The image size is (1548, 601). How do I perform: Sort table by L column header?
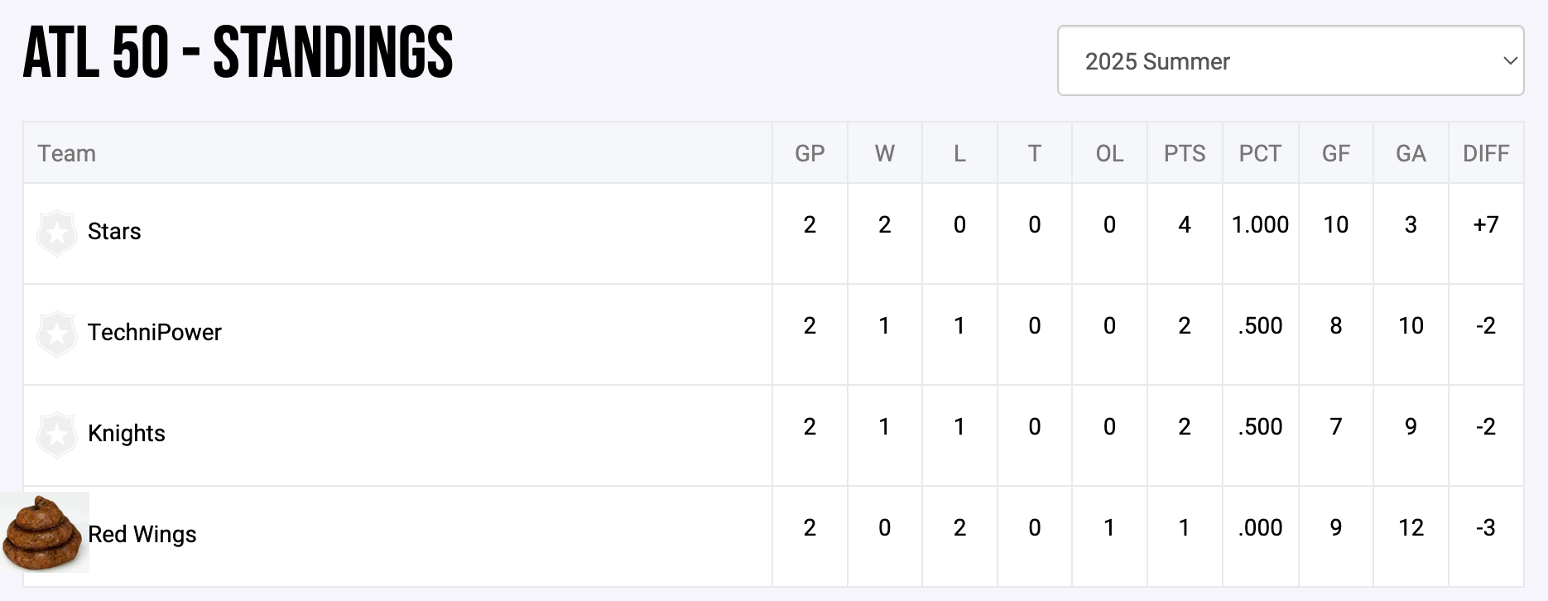click(959, 154)
